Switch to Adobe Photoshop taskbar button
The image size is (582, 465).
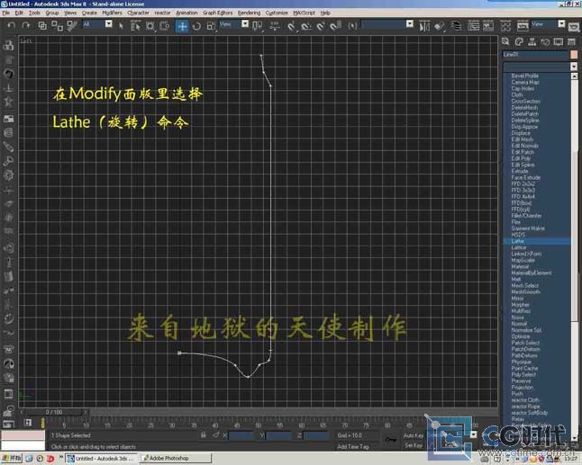176,459
